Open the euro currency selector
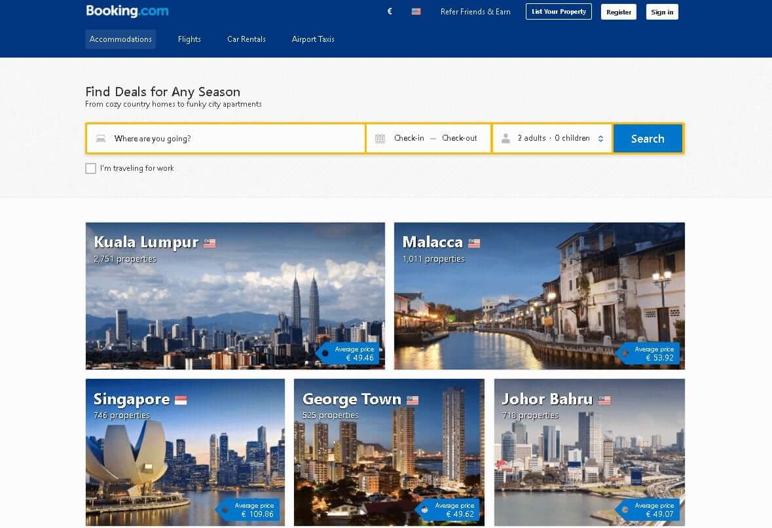Image resolution: width=772 pixels, height=528 pixels. coord(390,11)
